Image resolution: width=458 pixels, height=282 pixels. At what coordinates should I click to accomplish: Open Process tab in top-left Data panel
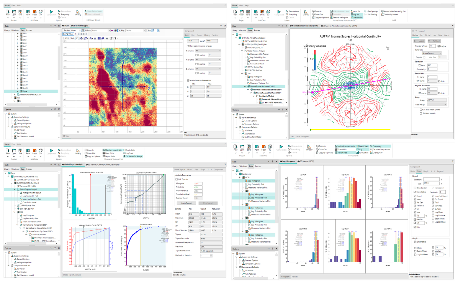[29, 30]
